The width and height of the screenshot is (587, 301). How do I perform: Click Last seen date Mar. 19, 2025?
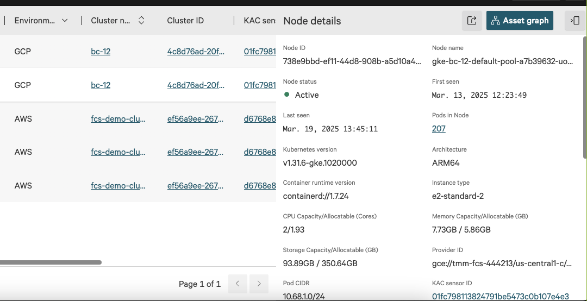(x=330, y=129)
